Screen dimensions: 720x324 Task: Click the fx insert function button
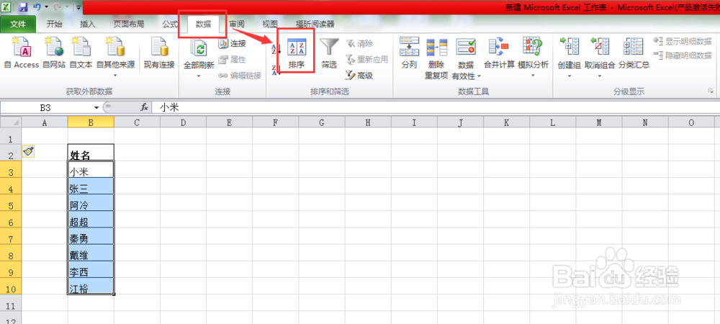click(144, 107)
